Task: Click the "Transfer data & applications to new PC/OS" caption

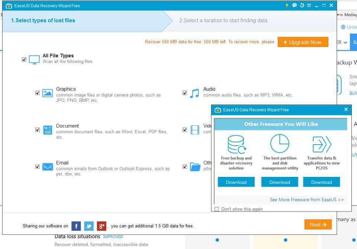Action: coord(322,163)
